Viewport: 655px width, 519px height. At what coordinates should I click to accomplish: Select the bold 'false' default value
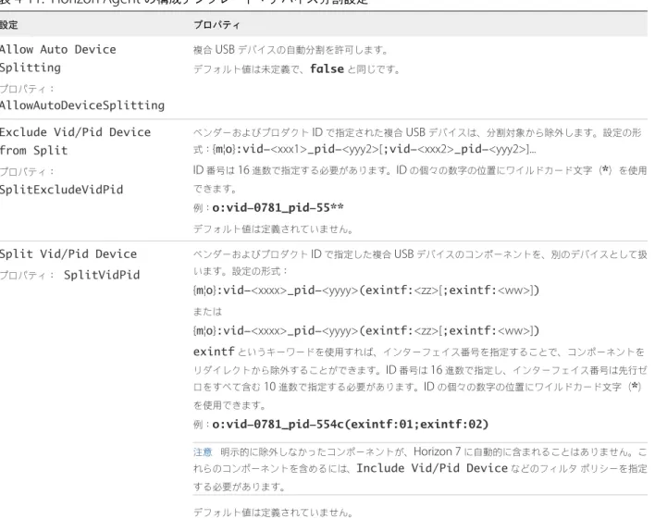pyautogui.click(x=327, y=68)
